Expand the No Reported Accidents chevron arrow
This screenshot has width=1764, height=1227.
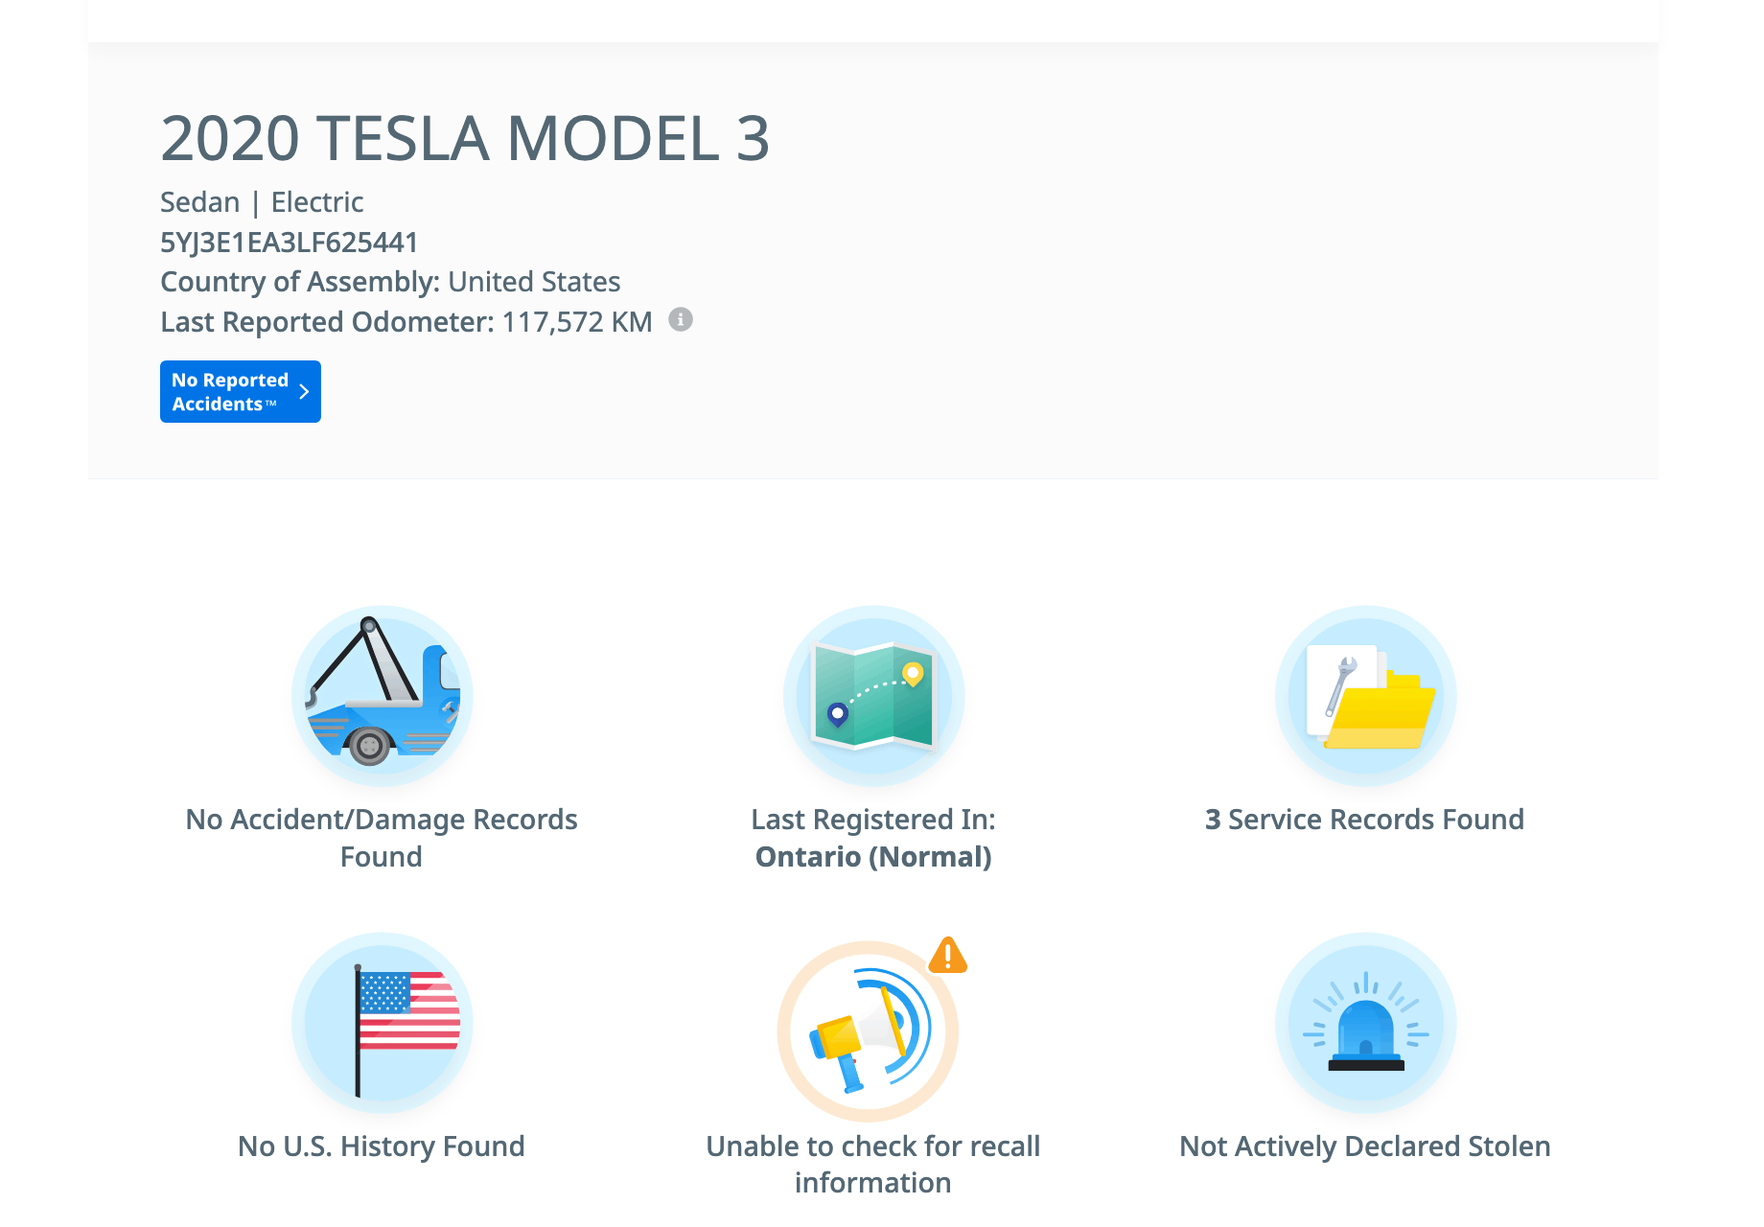click(304, 391)
